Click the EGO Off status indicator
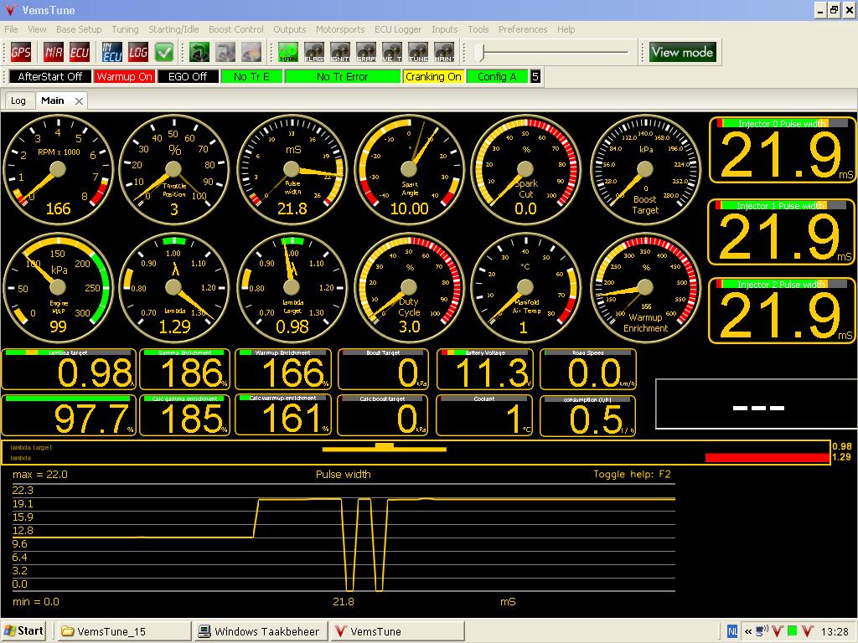The image size is (858, 643). pos(188,76)
